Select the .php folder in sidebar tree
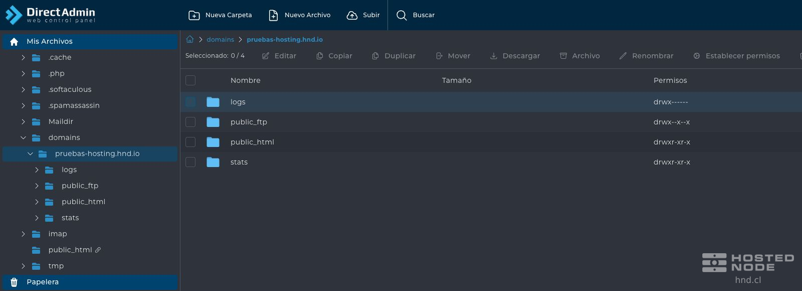The height and width of the screenshot is (291, 802). (x=56, y=74)
